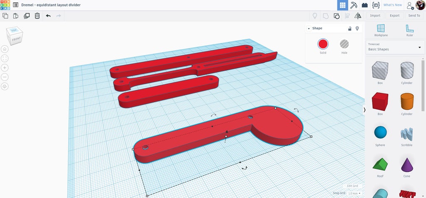Open the Snap Grid dropdown
Viewport: 426px width, 198px height.
click(x=354, y=193)
